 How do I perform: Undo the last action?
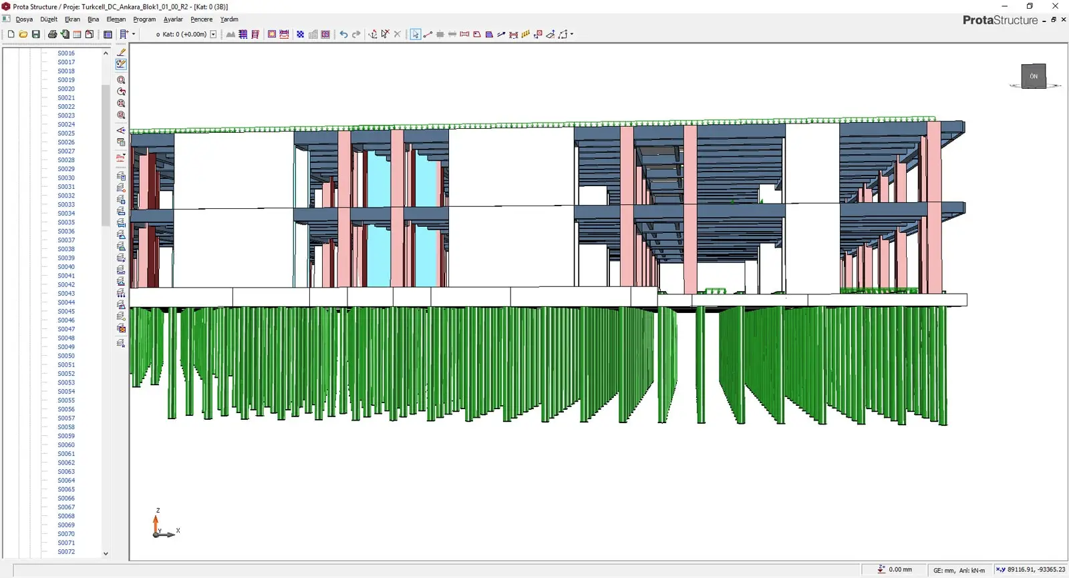pyautogui.click(x=343, y=34)
